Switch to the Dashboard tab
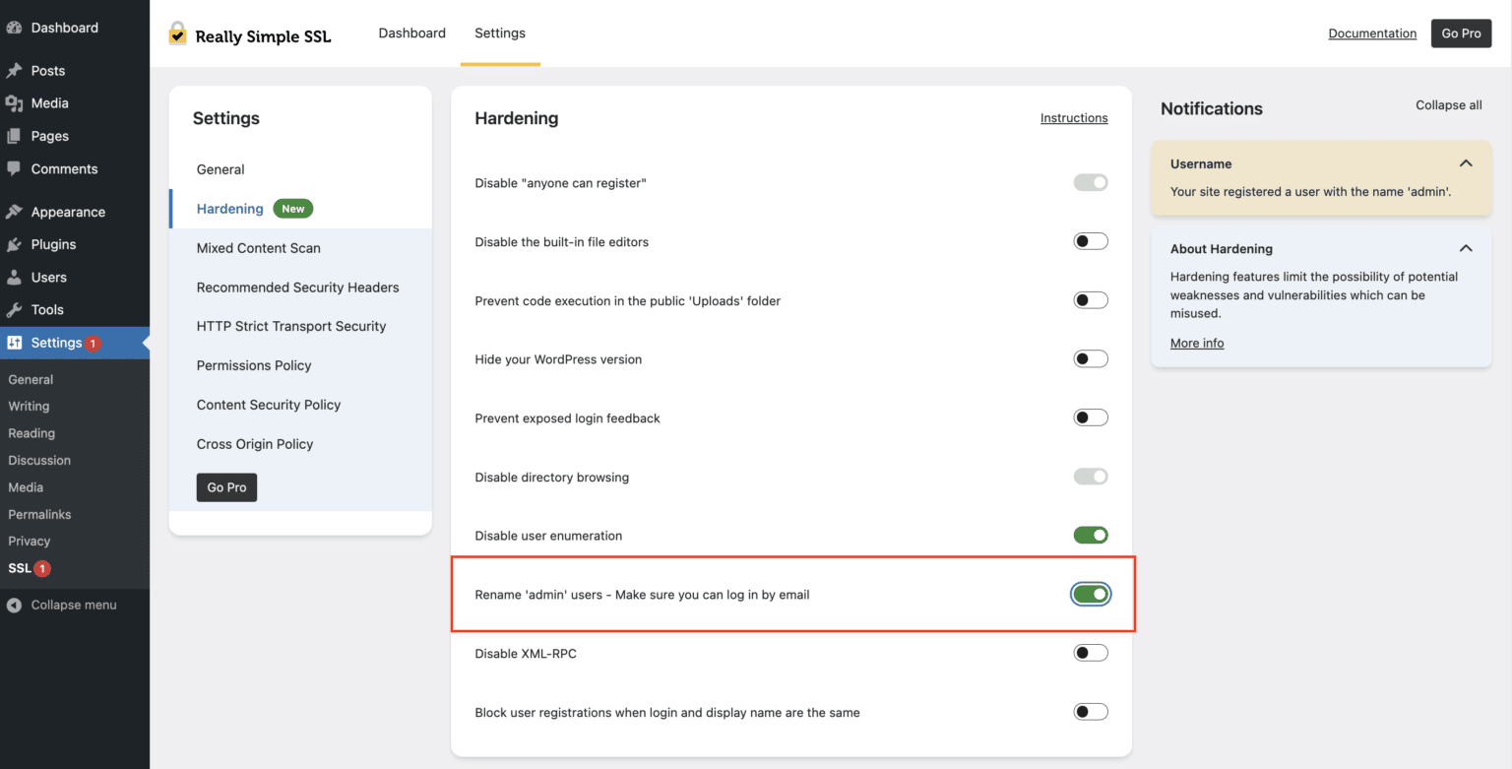1512x769 pixels. tap(412, 32)
